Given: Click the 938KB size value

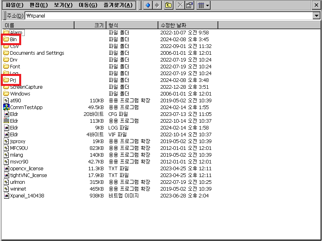Looking at the screenshot, I should pos(97,195).
